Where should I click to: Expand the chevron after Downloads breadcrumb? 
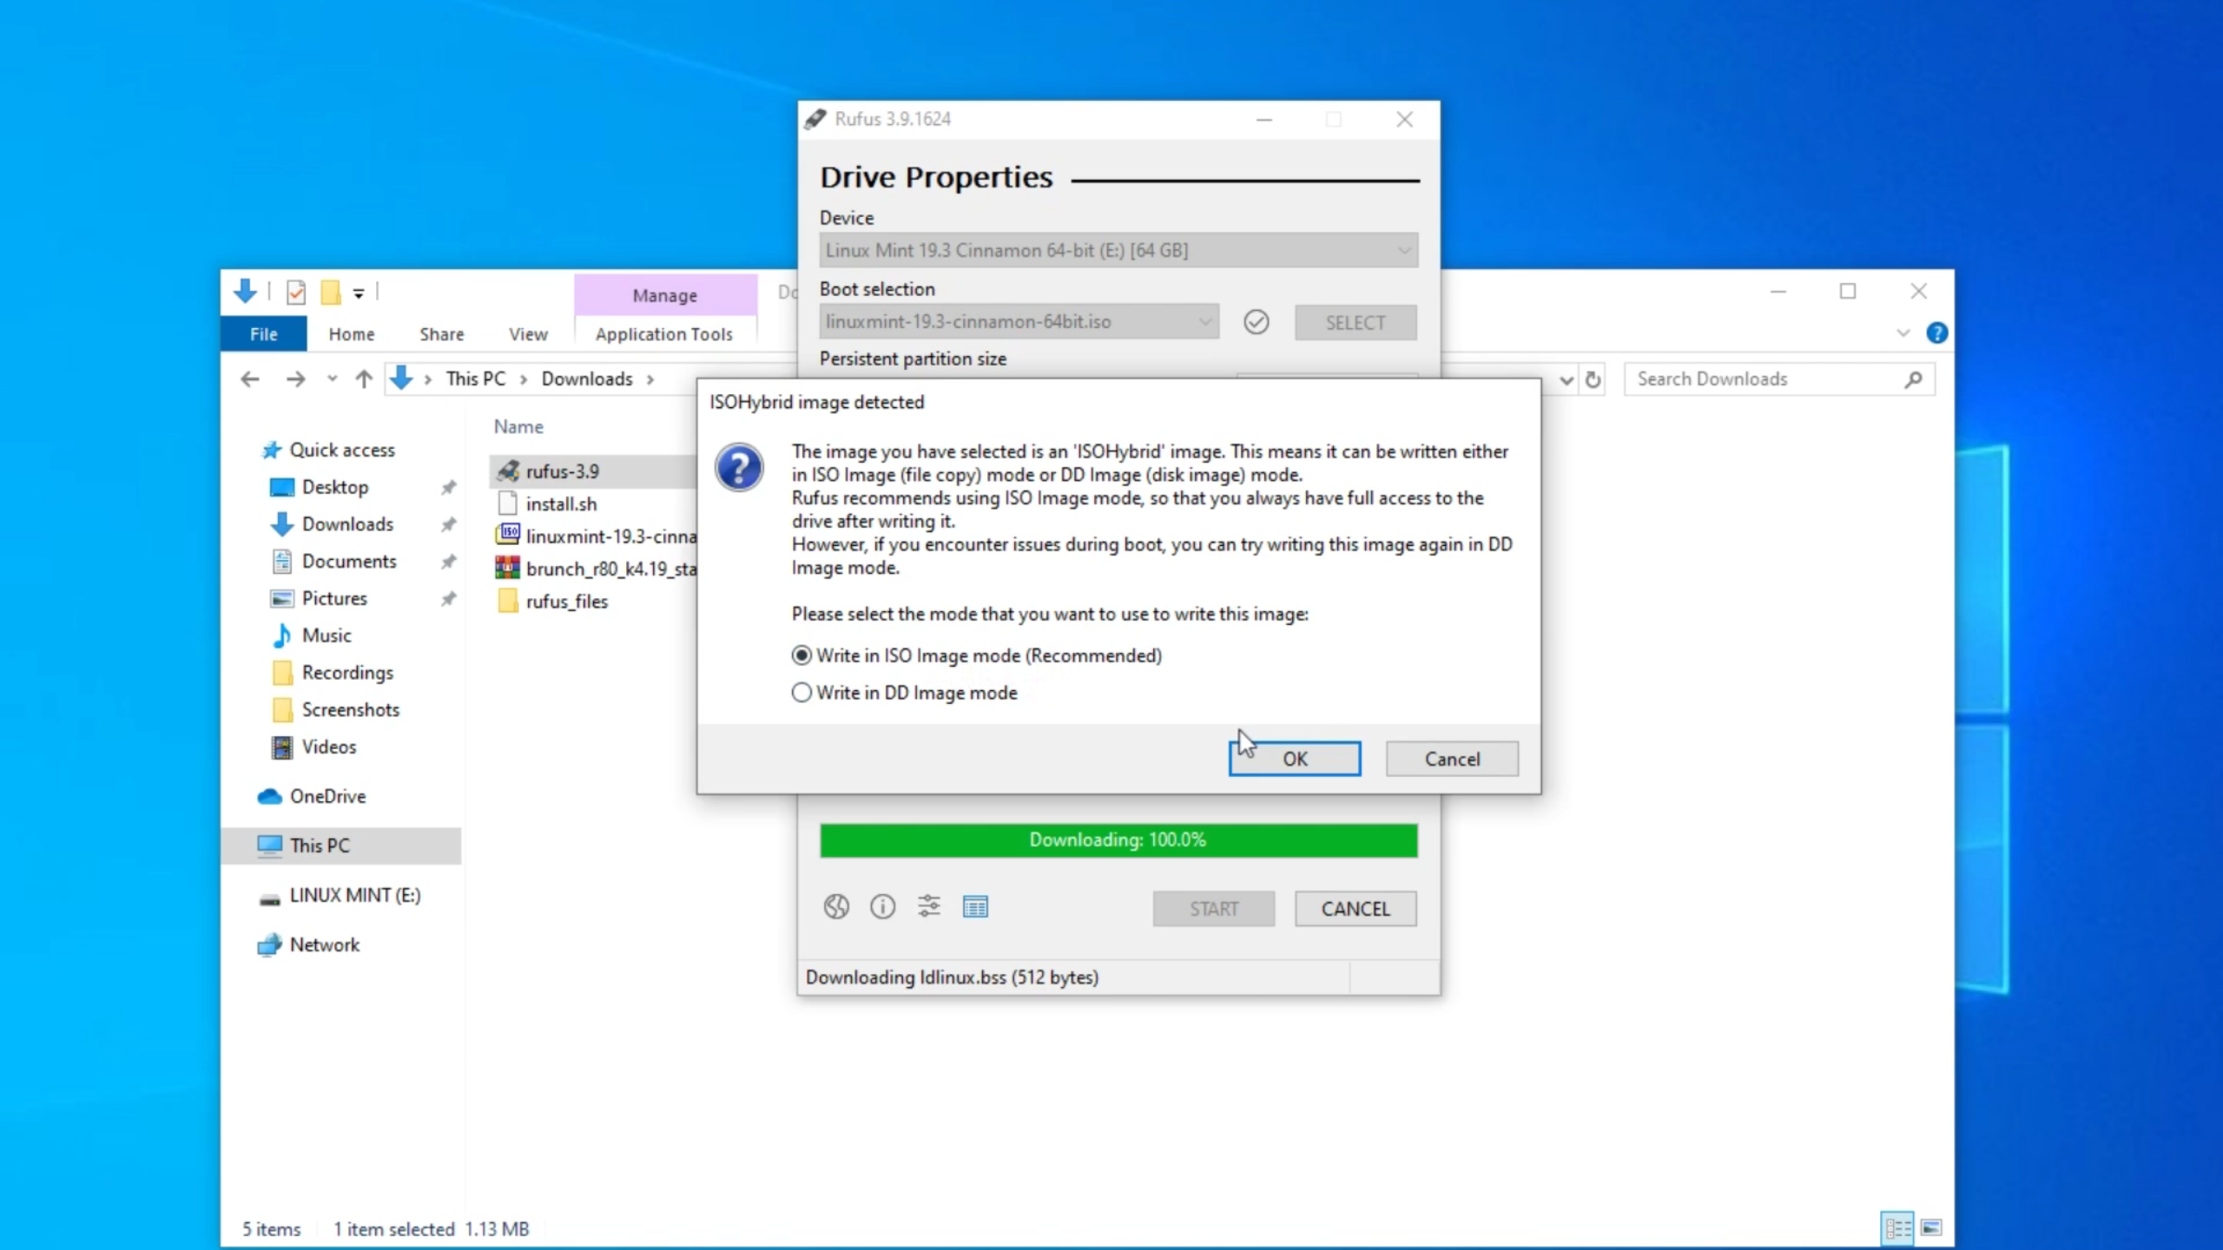pyautogui.click(x=650, y=379)
